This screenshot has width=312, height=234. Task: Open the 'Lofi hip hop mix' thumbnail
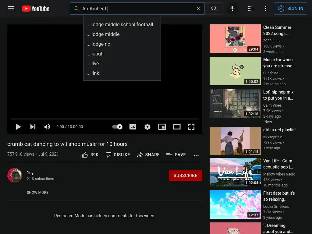point(235,104)
